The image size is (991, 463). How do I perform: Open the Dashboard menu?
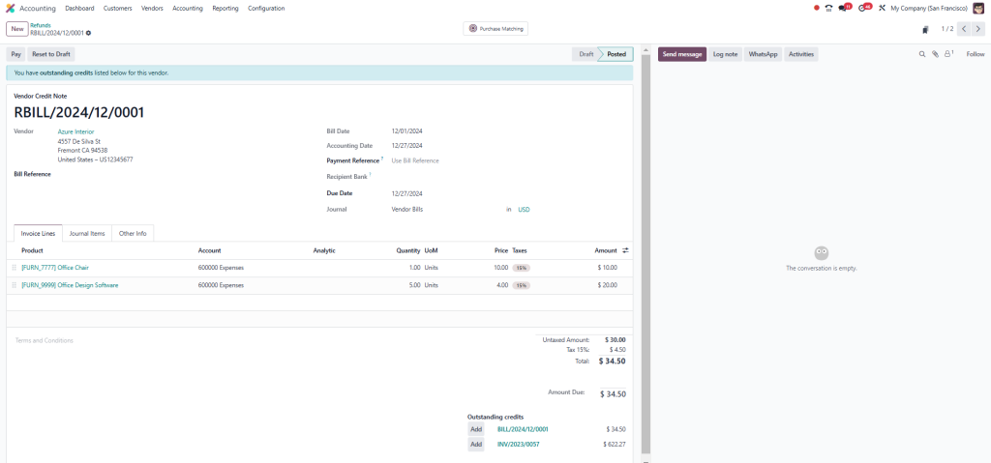(79, 8)
